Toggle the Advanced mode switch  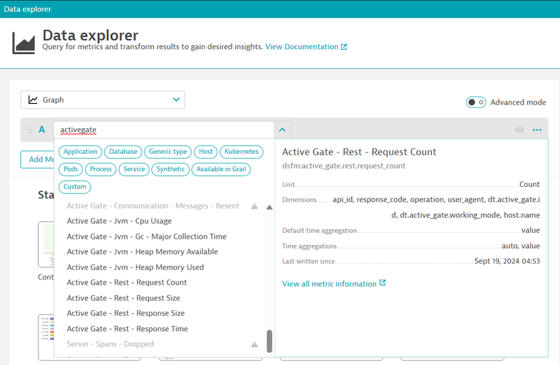click(x=476, y=102)
